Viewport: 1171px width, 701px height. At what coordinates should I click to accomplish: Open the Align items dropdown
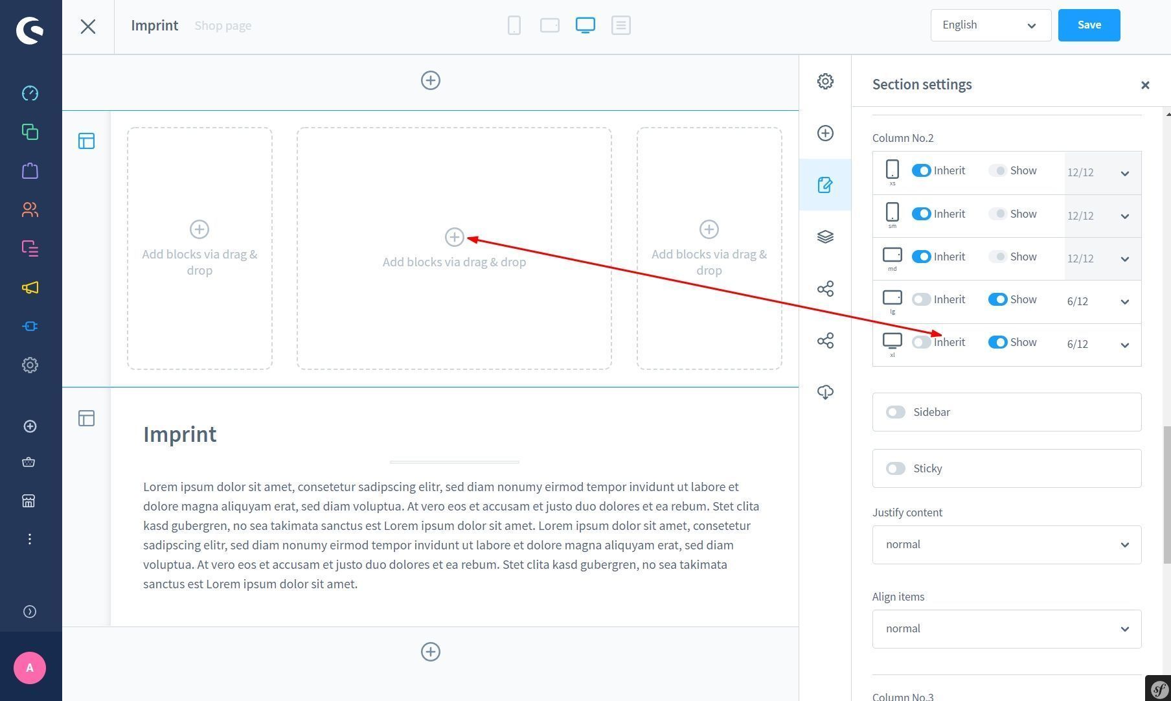[1006, 629]
